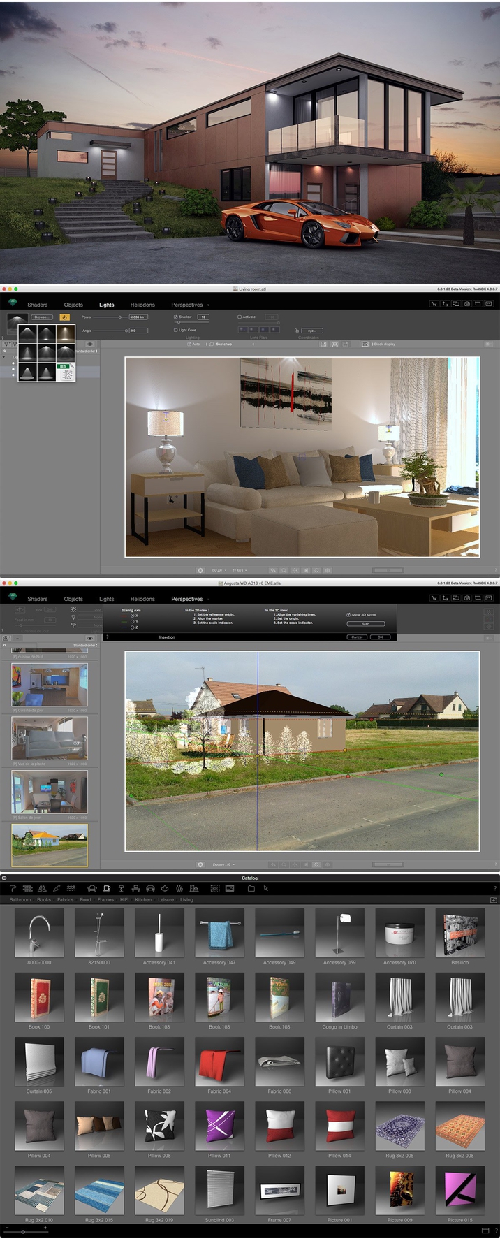
Task: Click the xyz... coordinates button
Action: click(x=311, y=330)
